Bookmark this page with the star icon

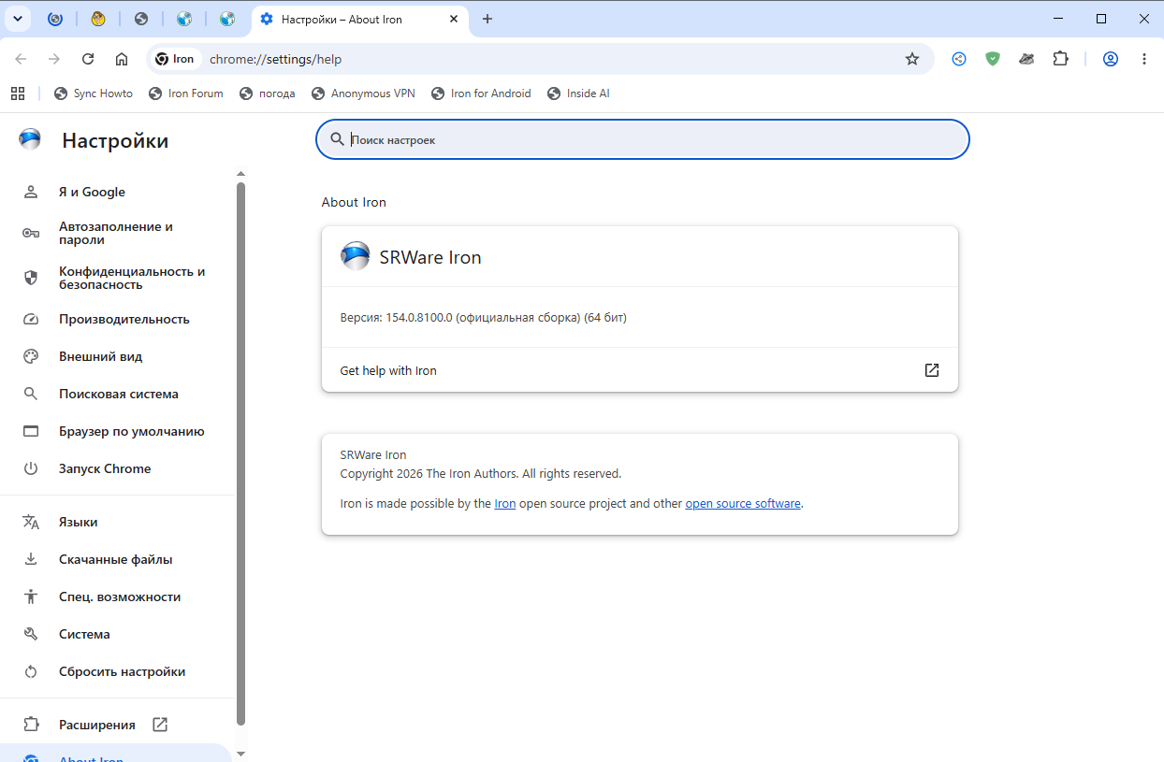(912, 59)
